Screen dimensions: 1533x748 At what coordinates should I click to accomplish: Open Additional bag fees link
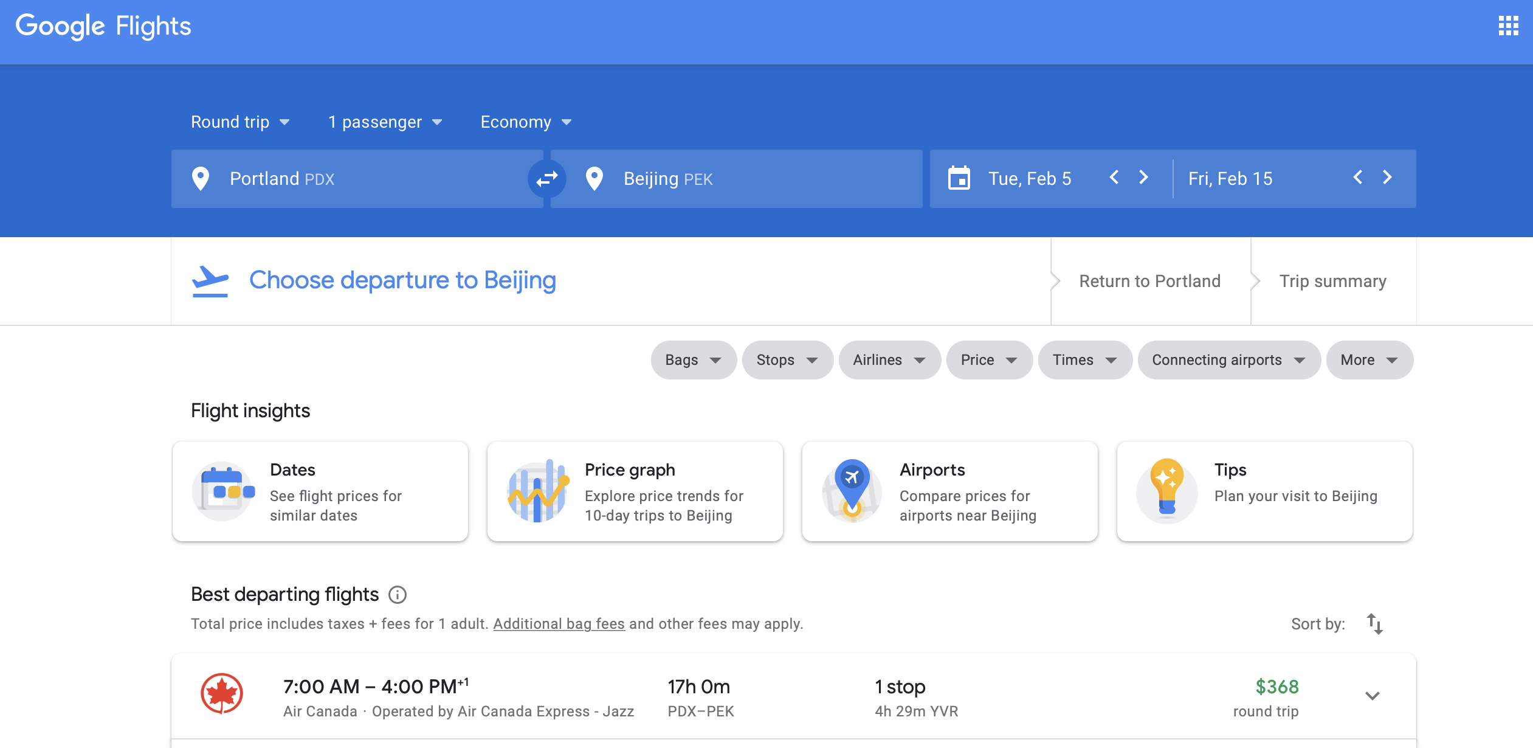tap(559, 624)
